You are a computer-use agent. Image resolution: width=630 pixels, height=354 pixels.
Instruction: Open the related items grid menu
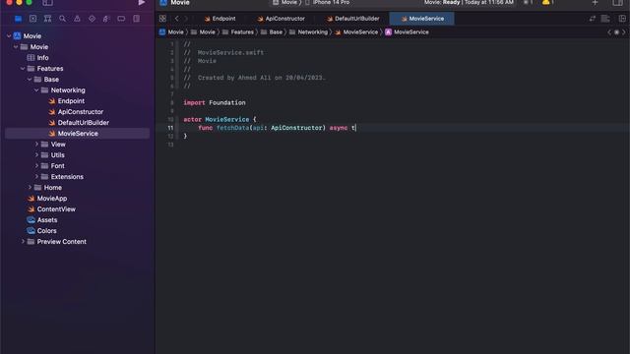pyautogui.click(x=162, y=19)
